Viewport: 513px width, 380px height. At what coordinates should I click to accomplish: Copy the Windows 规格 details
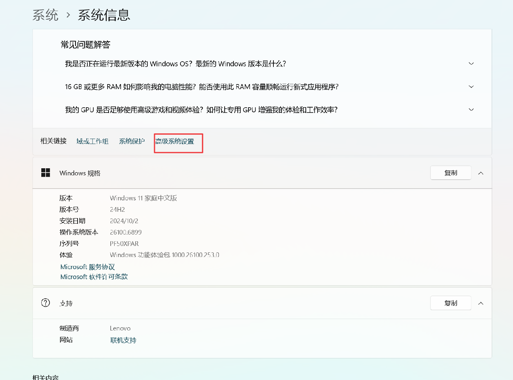451,173
